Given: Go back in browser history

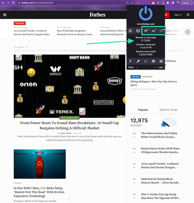Looking at the screenshot, I should (3, 3).
